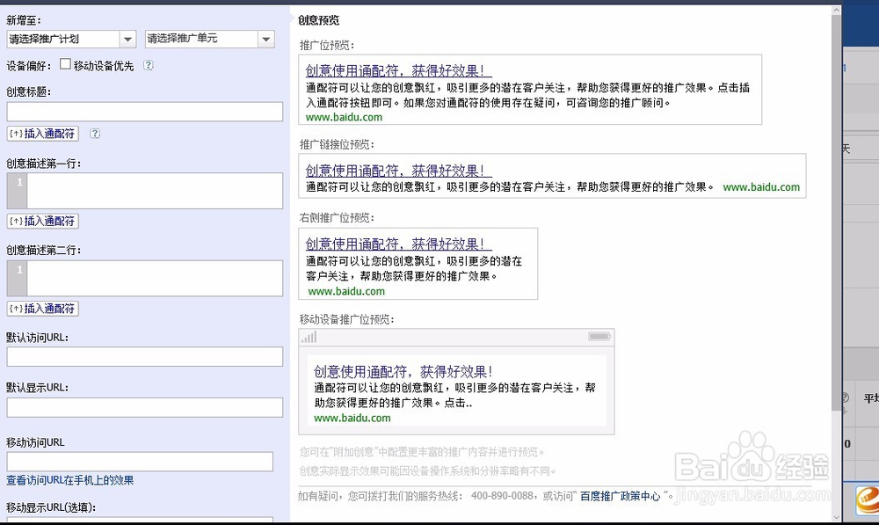Click the 创意预览 heading
Image resolution: width=879 pixels, height=525 pixels.
pos(318,20)
